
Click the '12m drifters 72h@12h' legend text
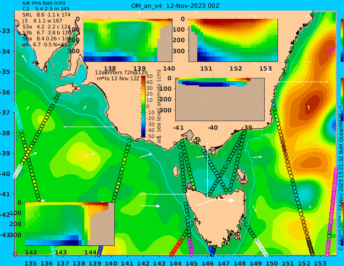[x=122, y=72]
